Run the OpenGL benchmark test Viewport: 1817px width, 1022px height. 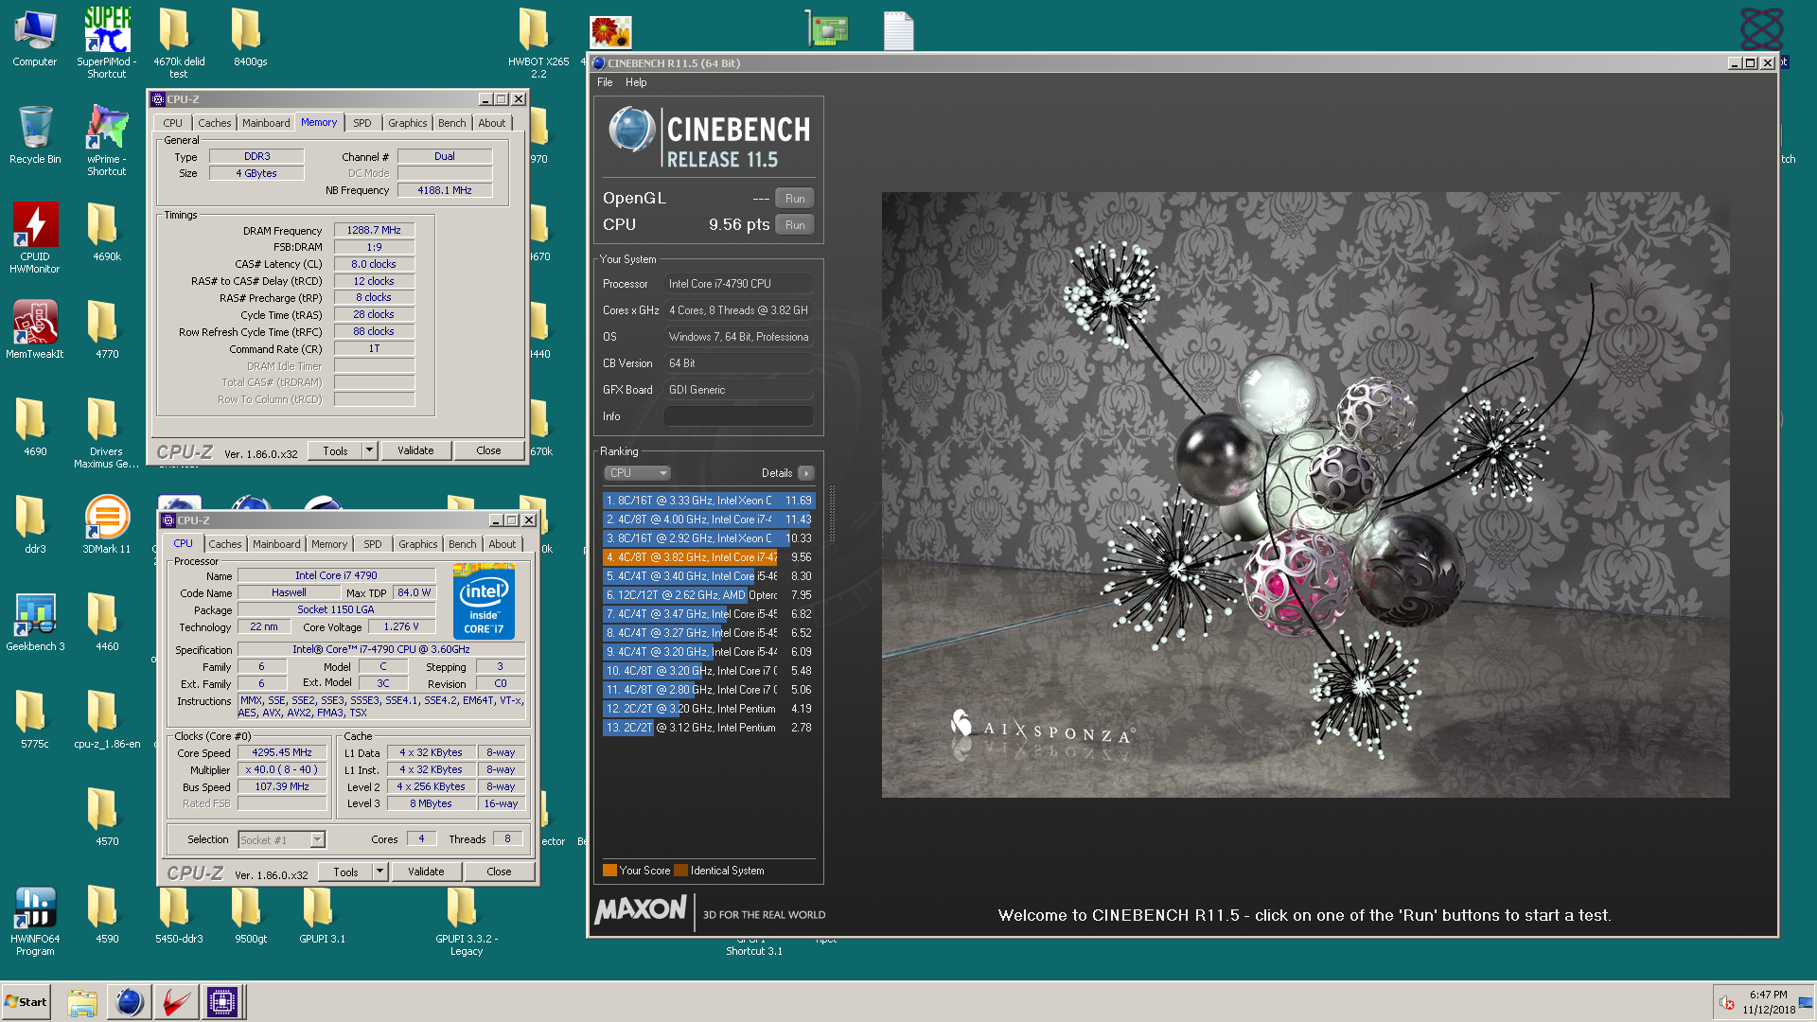(x=795, y=199)
